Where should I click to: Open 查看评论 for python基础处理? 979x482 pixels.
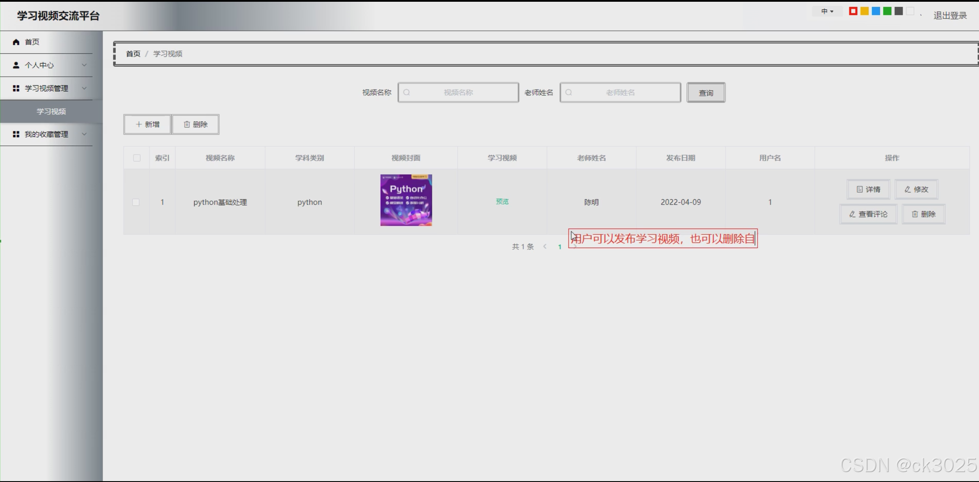pyautogui.click(x=868, y=214)
